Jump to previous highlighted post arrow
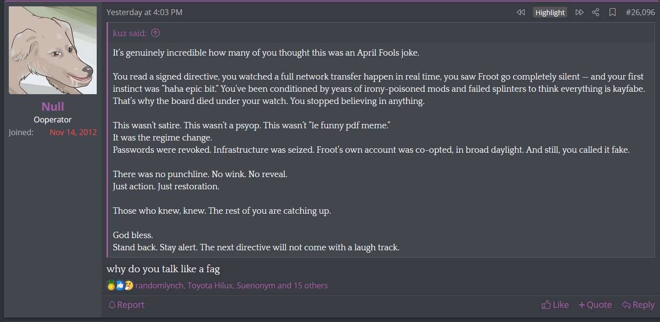This screenshot has width=660, height=322. click(x=521, y=12)
